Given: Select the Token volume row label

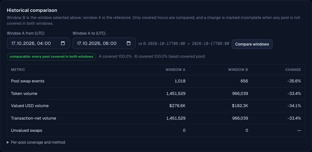Looking at the screenshot, I should tap(24, 93).
